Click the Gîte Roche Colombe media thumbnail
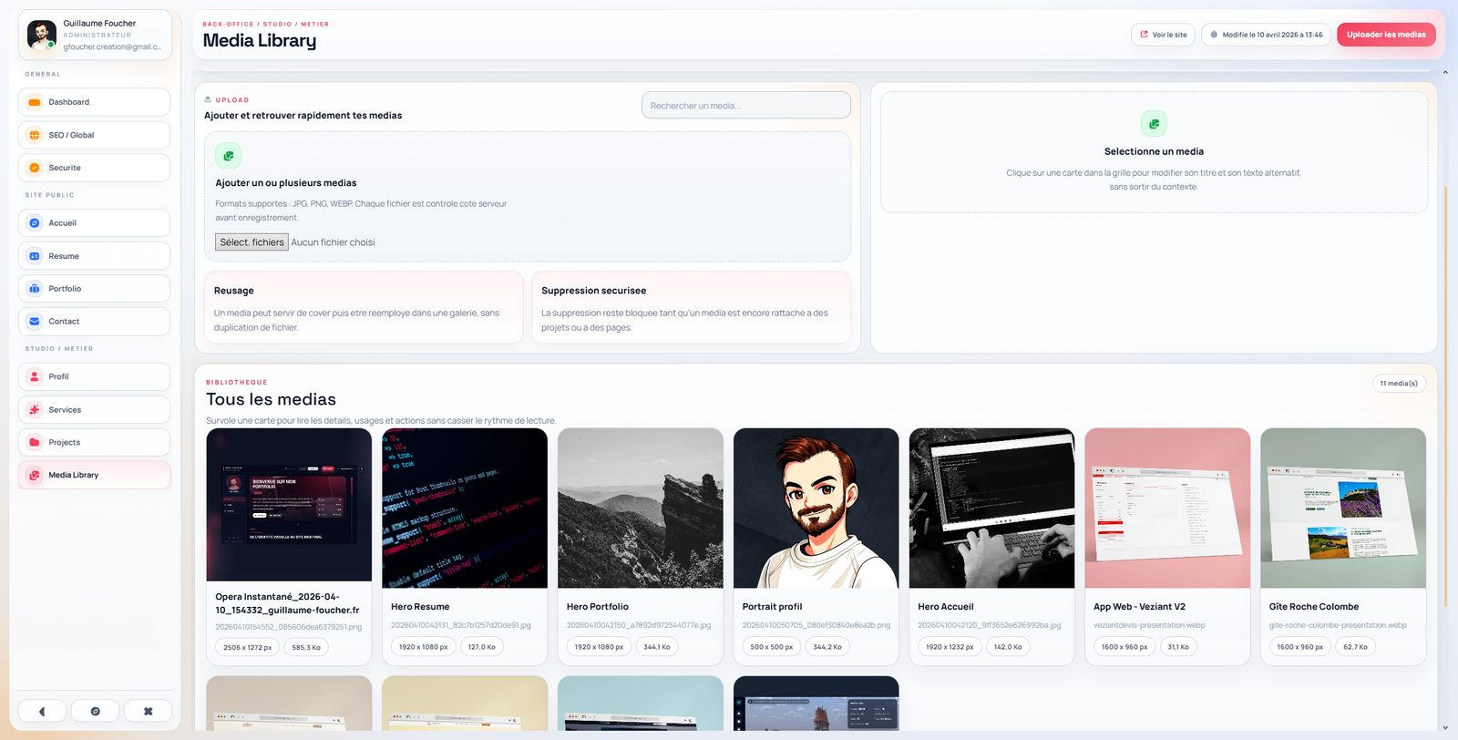Viewport: 1458px width, 740px height. [1342, 508]
